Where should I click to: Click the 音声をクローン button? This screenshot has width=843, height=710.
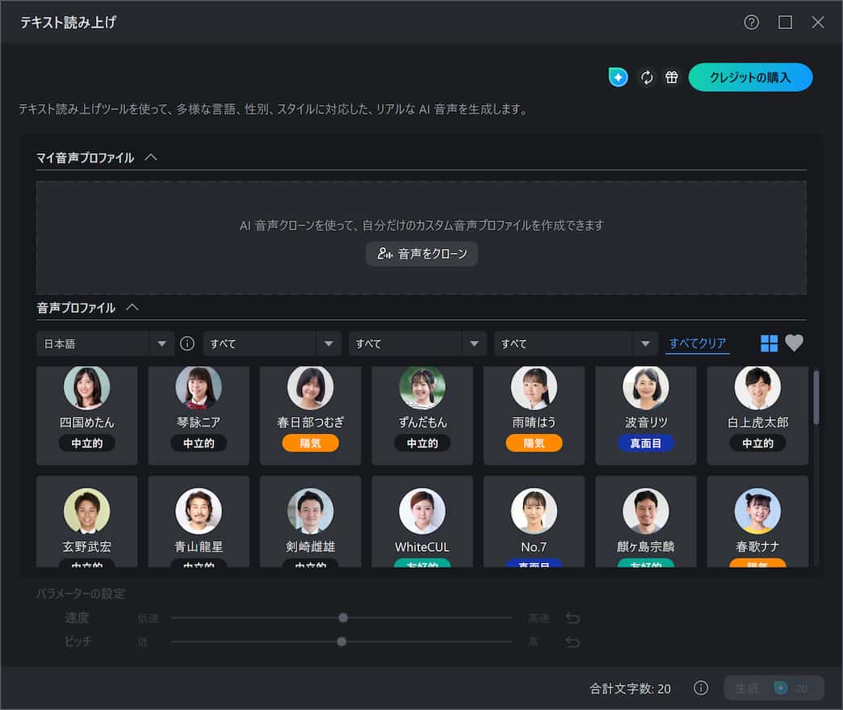[421, 254]
